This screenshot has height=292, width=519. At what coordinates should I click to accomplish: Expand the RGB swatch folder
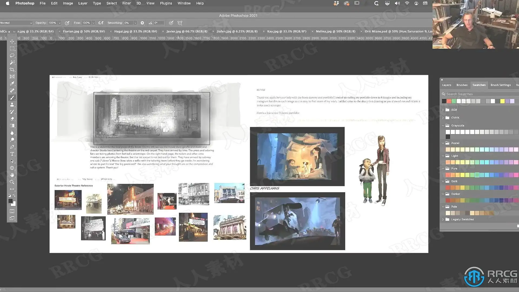[443, 110]
